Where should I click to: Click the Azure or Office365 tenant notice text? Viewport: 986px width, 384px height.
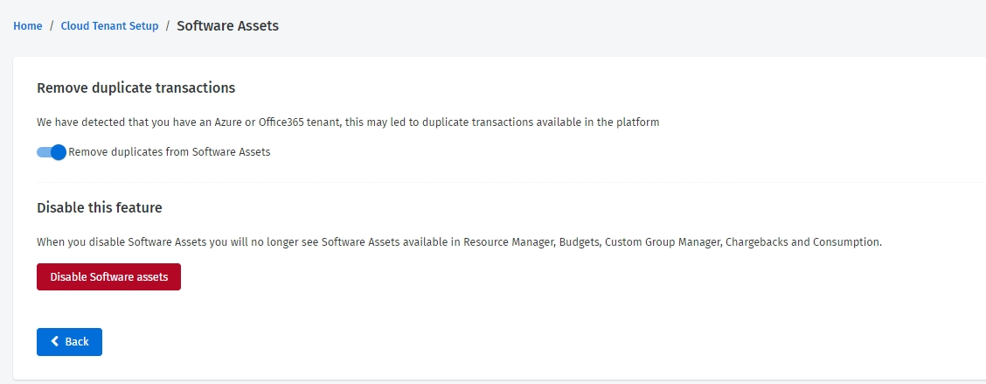[x=347, y=122]
